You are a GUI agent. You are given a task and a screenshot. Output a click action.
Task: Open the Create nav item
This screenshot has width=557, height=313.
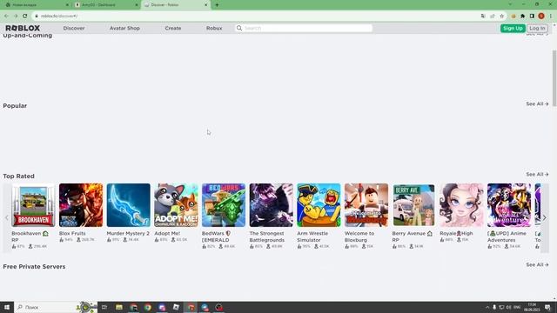[x=173, y=28]
